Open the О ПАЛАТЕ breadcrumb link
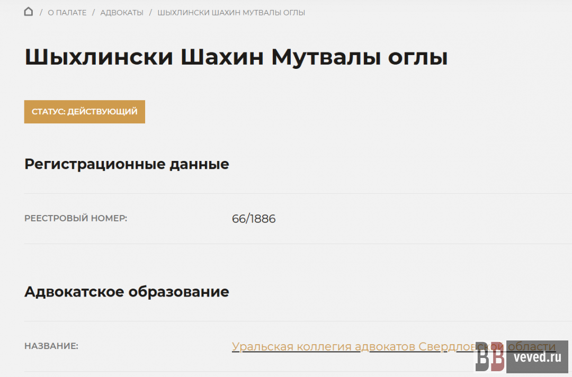The height and width of the screenshot is (377, 572). point(67,12)
